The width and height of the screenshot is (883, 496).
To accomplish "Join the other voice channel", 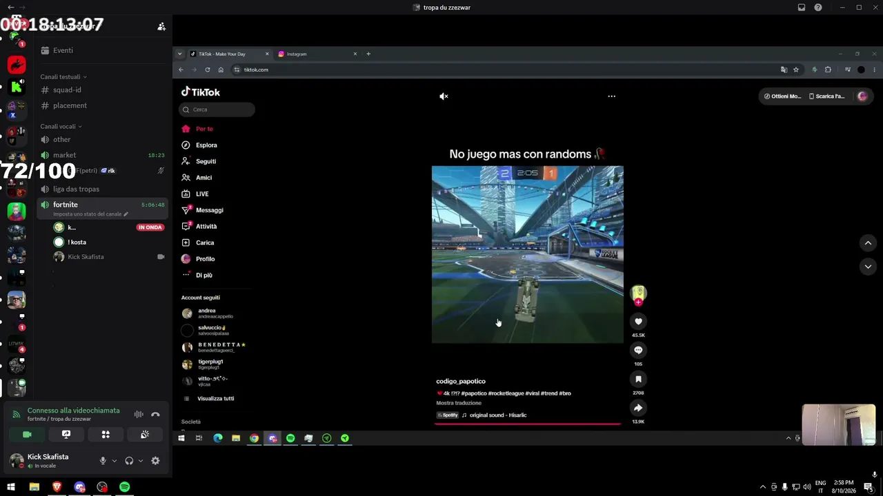I will pyautogui.click(x=103, y=140).
